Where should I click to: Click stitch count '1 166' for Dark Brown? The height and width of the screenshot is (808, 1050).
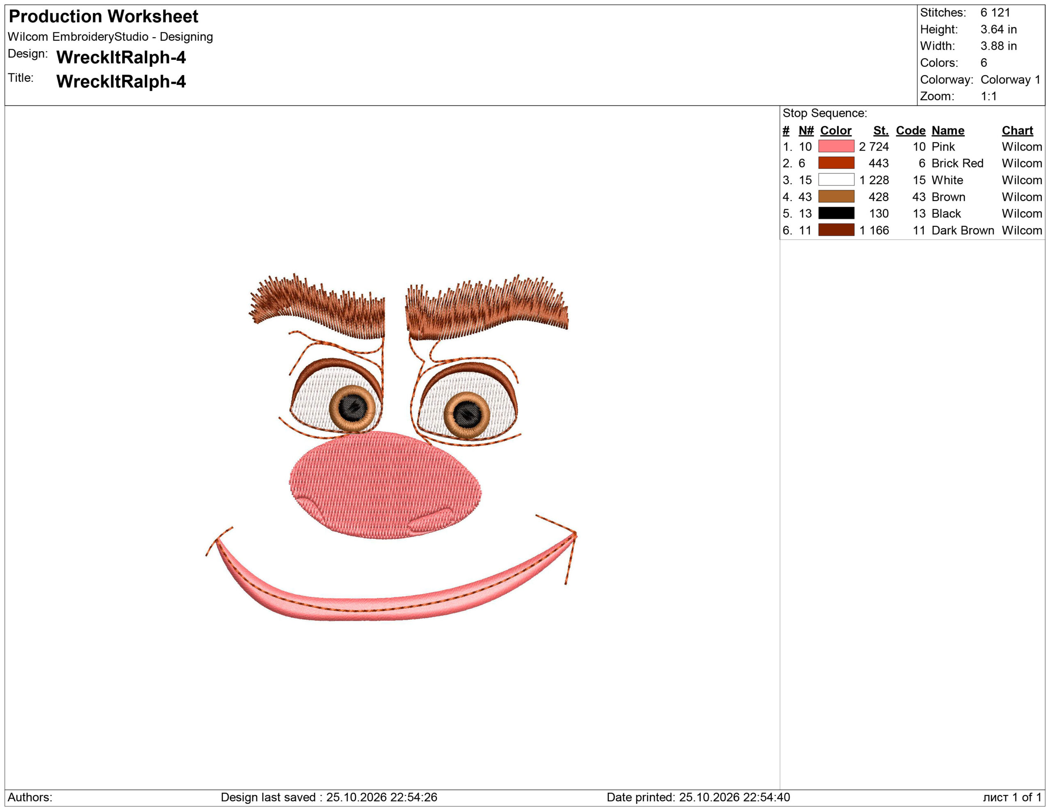pos(874,230)
